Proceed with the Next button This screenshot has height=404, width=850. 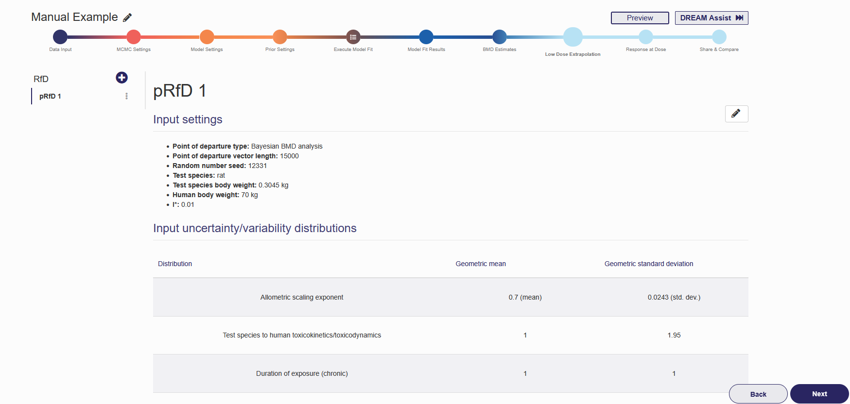coord(819,394)
